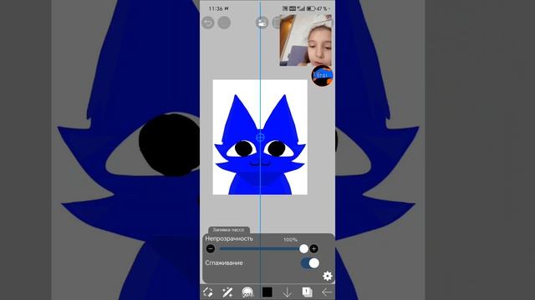Open the layers panel icon
Screen dimensions: 535x300
307,292
